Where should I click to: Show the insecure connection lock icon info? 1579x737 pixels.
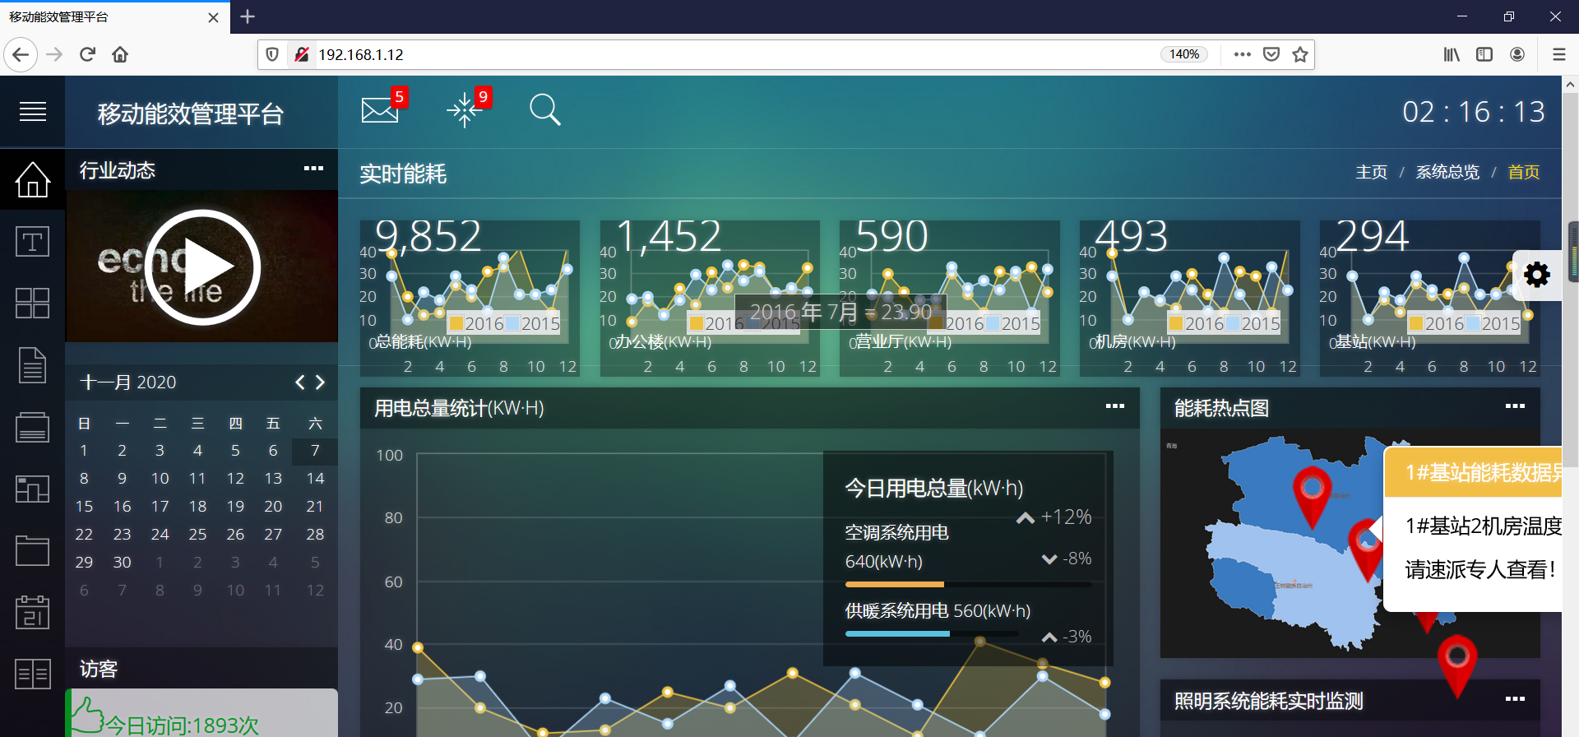302,54
